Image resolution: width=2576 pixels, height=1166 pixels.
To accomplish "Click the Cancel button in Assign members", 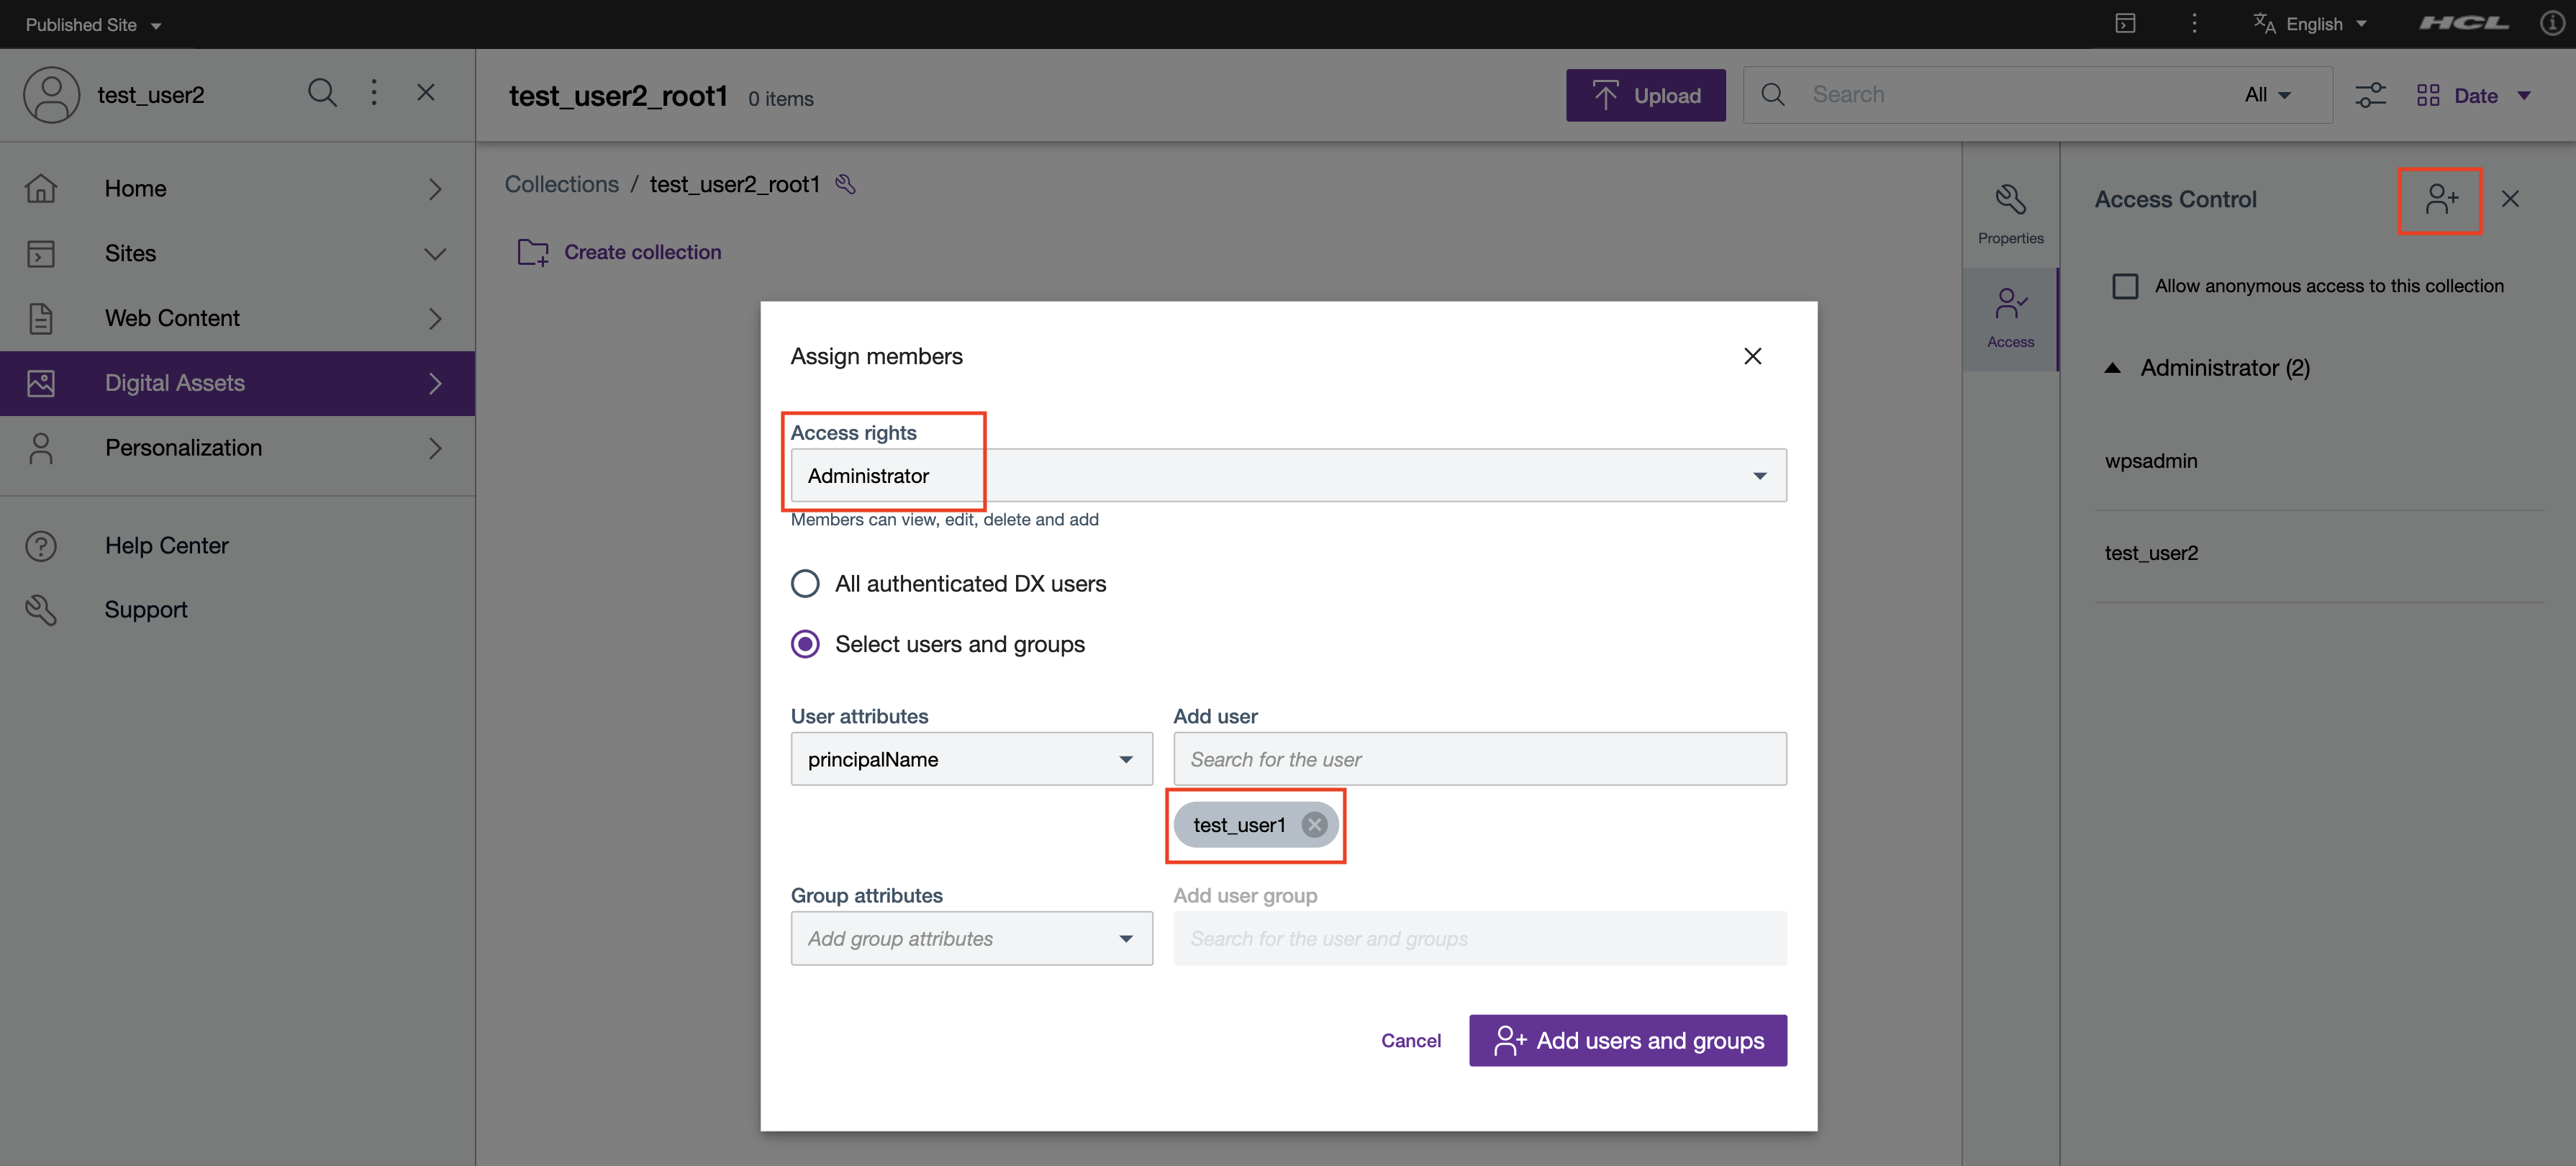I will click(x=1410, y=1038).
